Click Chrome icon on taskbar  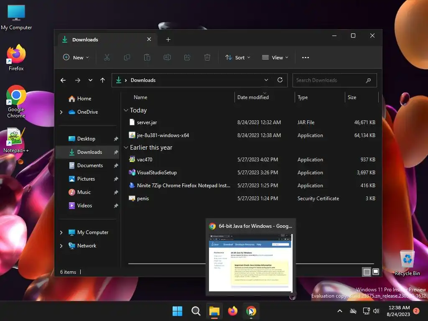click(251, 311)
